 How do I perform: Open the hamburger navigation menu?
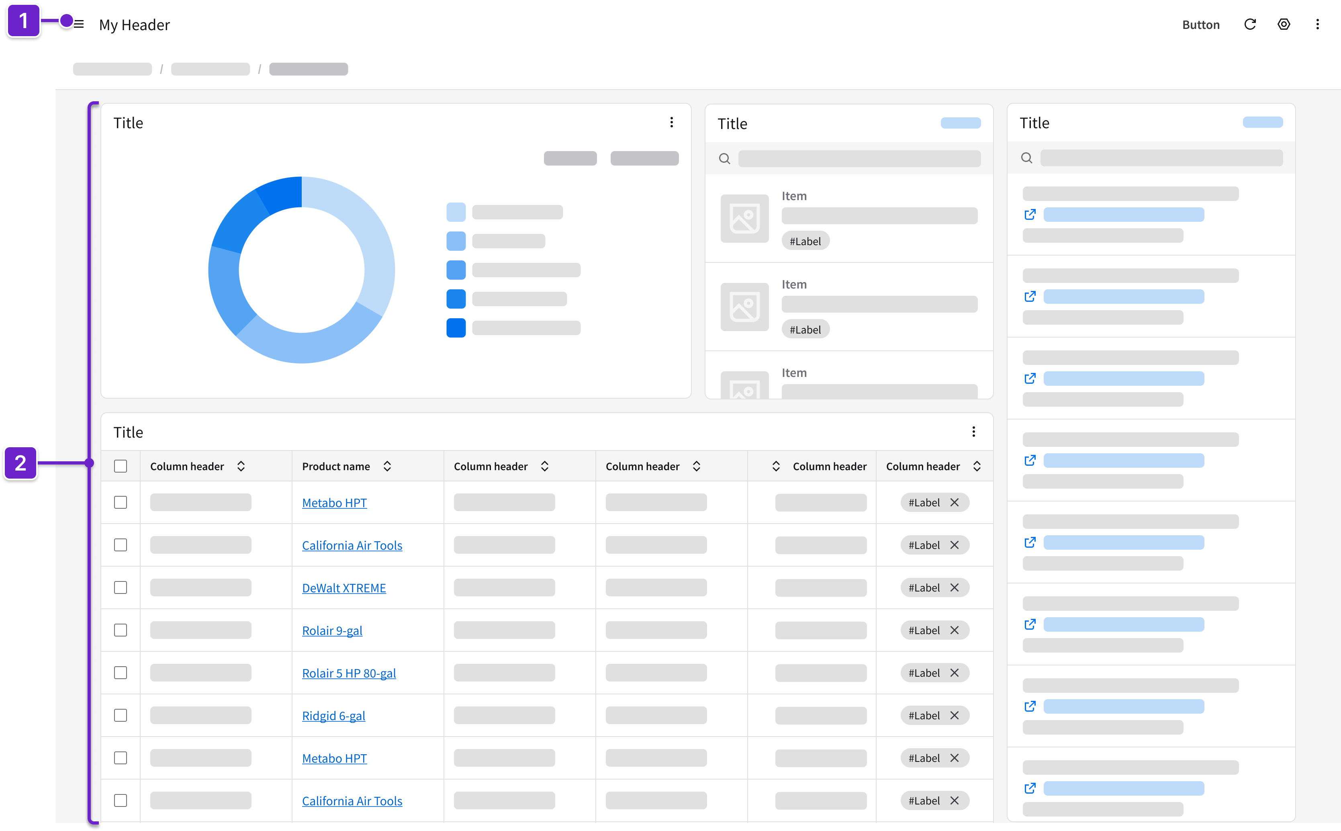79,24
